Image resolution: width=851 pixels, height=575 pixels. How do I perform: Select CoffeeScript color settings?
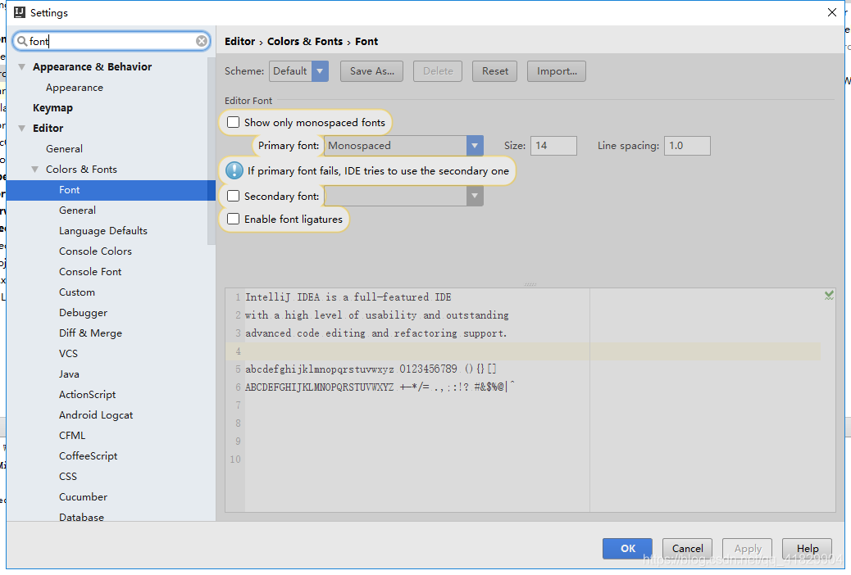pos(88,455)
